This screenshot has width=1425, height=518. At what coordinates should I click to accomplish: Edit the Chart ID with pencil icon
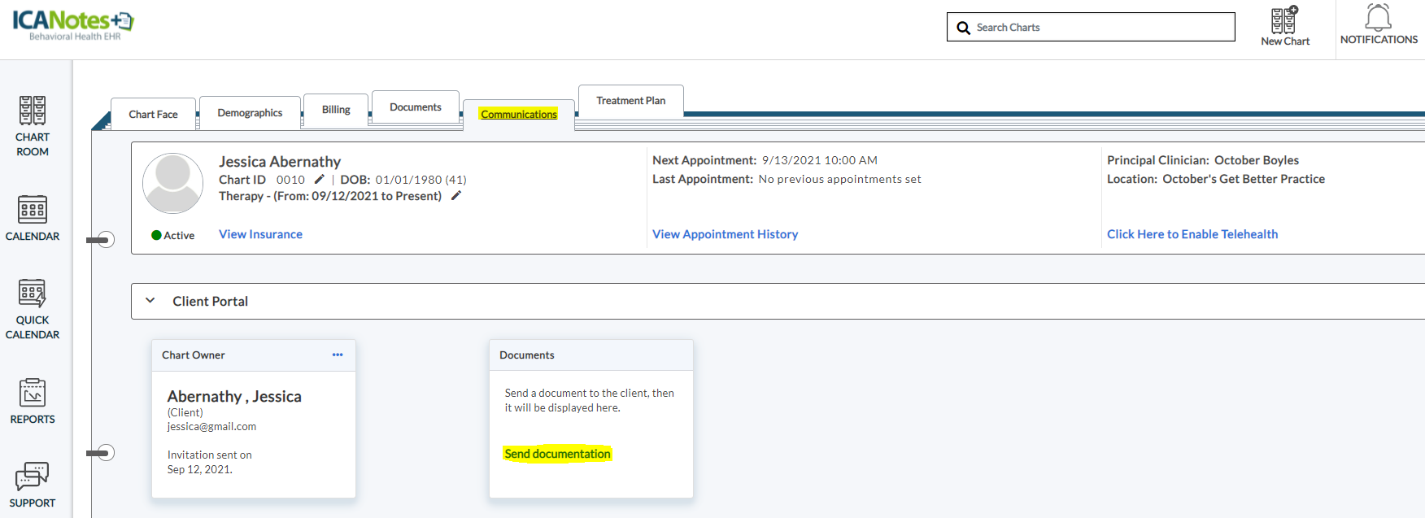pos(320,180)
